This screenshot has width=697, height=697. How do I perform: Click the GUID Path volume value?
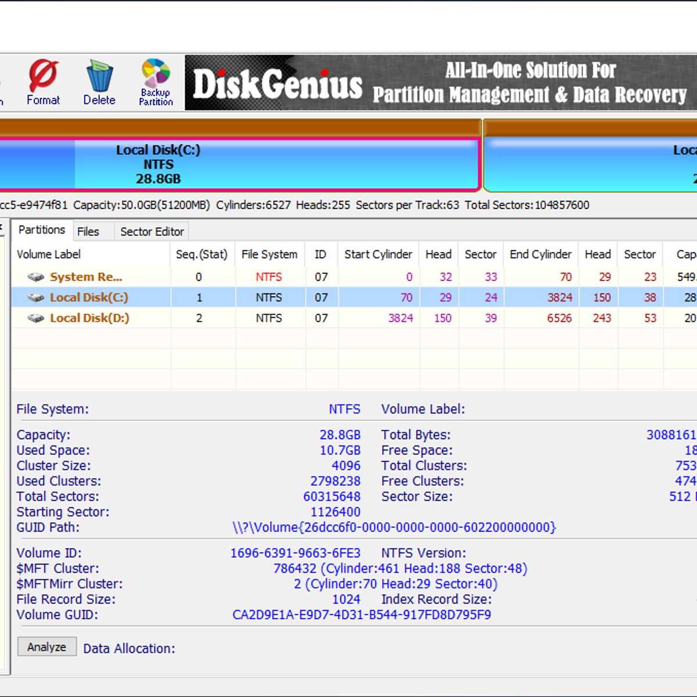click(x=394, y=527)
